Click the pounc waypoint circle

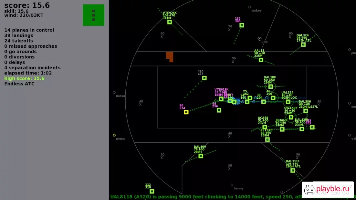[x=114, y=135]
